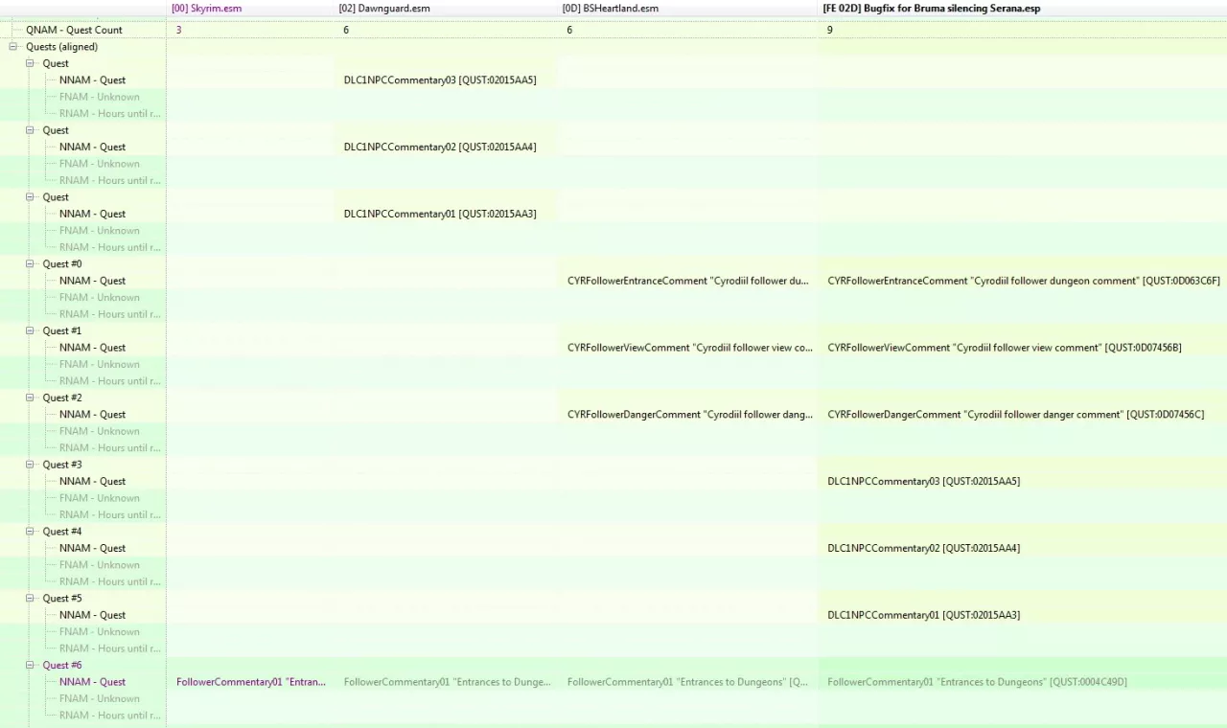This screenshot has width=1227, height=728.
Task: Select CYRFollowerEntranceComment cell in BSHeartland.esm column
Action: coord(687,281)
